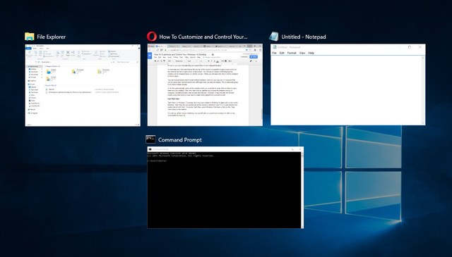Click the Command Prompt vertical scrollbar

click(302, 189)
